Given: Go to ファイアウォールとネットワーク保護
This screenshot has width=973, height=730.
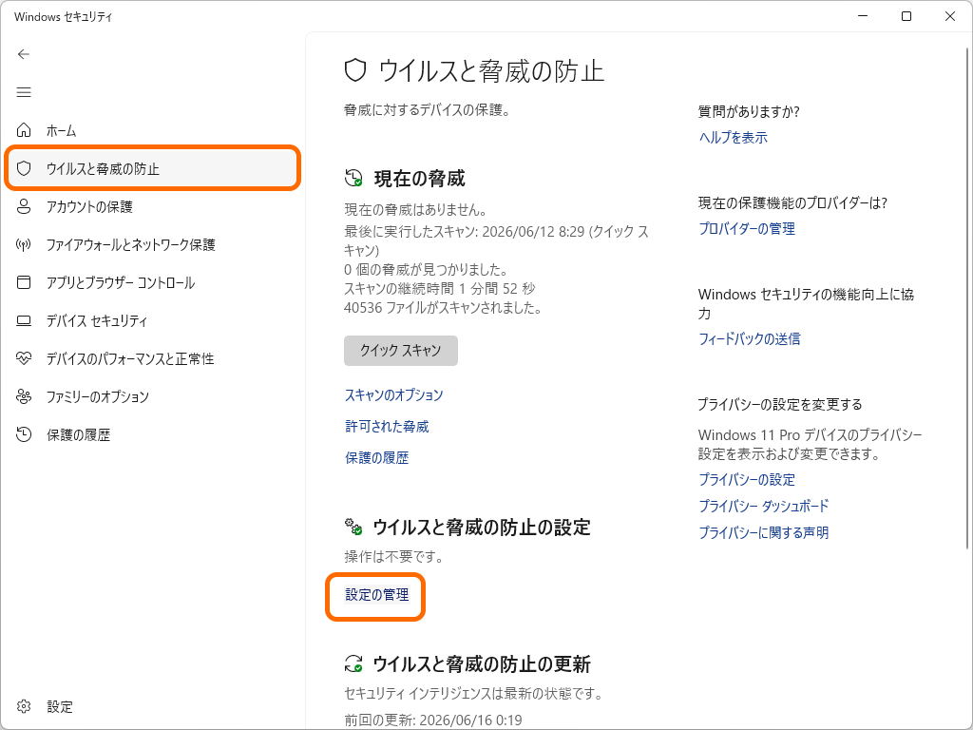Looking at the screenshot, I should [152, 244].
